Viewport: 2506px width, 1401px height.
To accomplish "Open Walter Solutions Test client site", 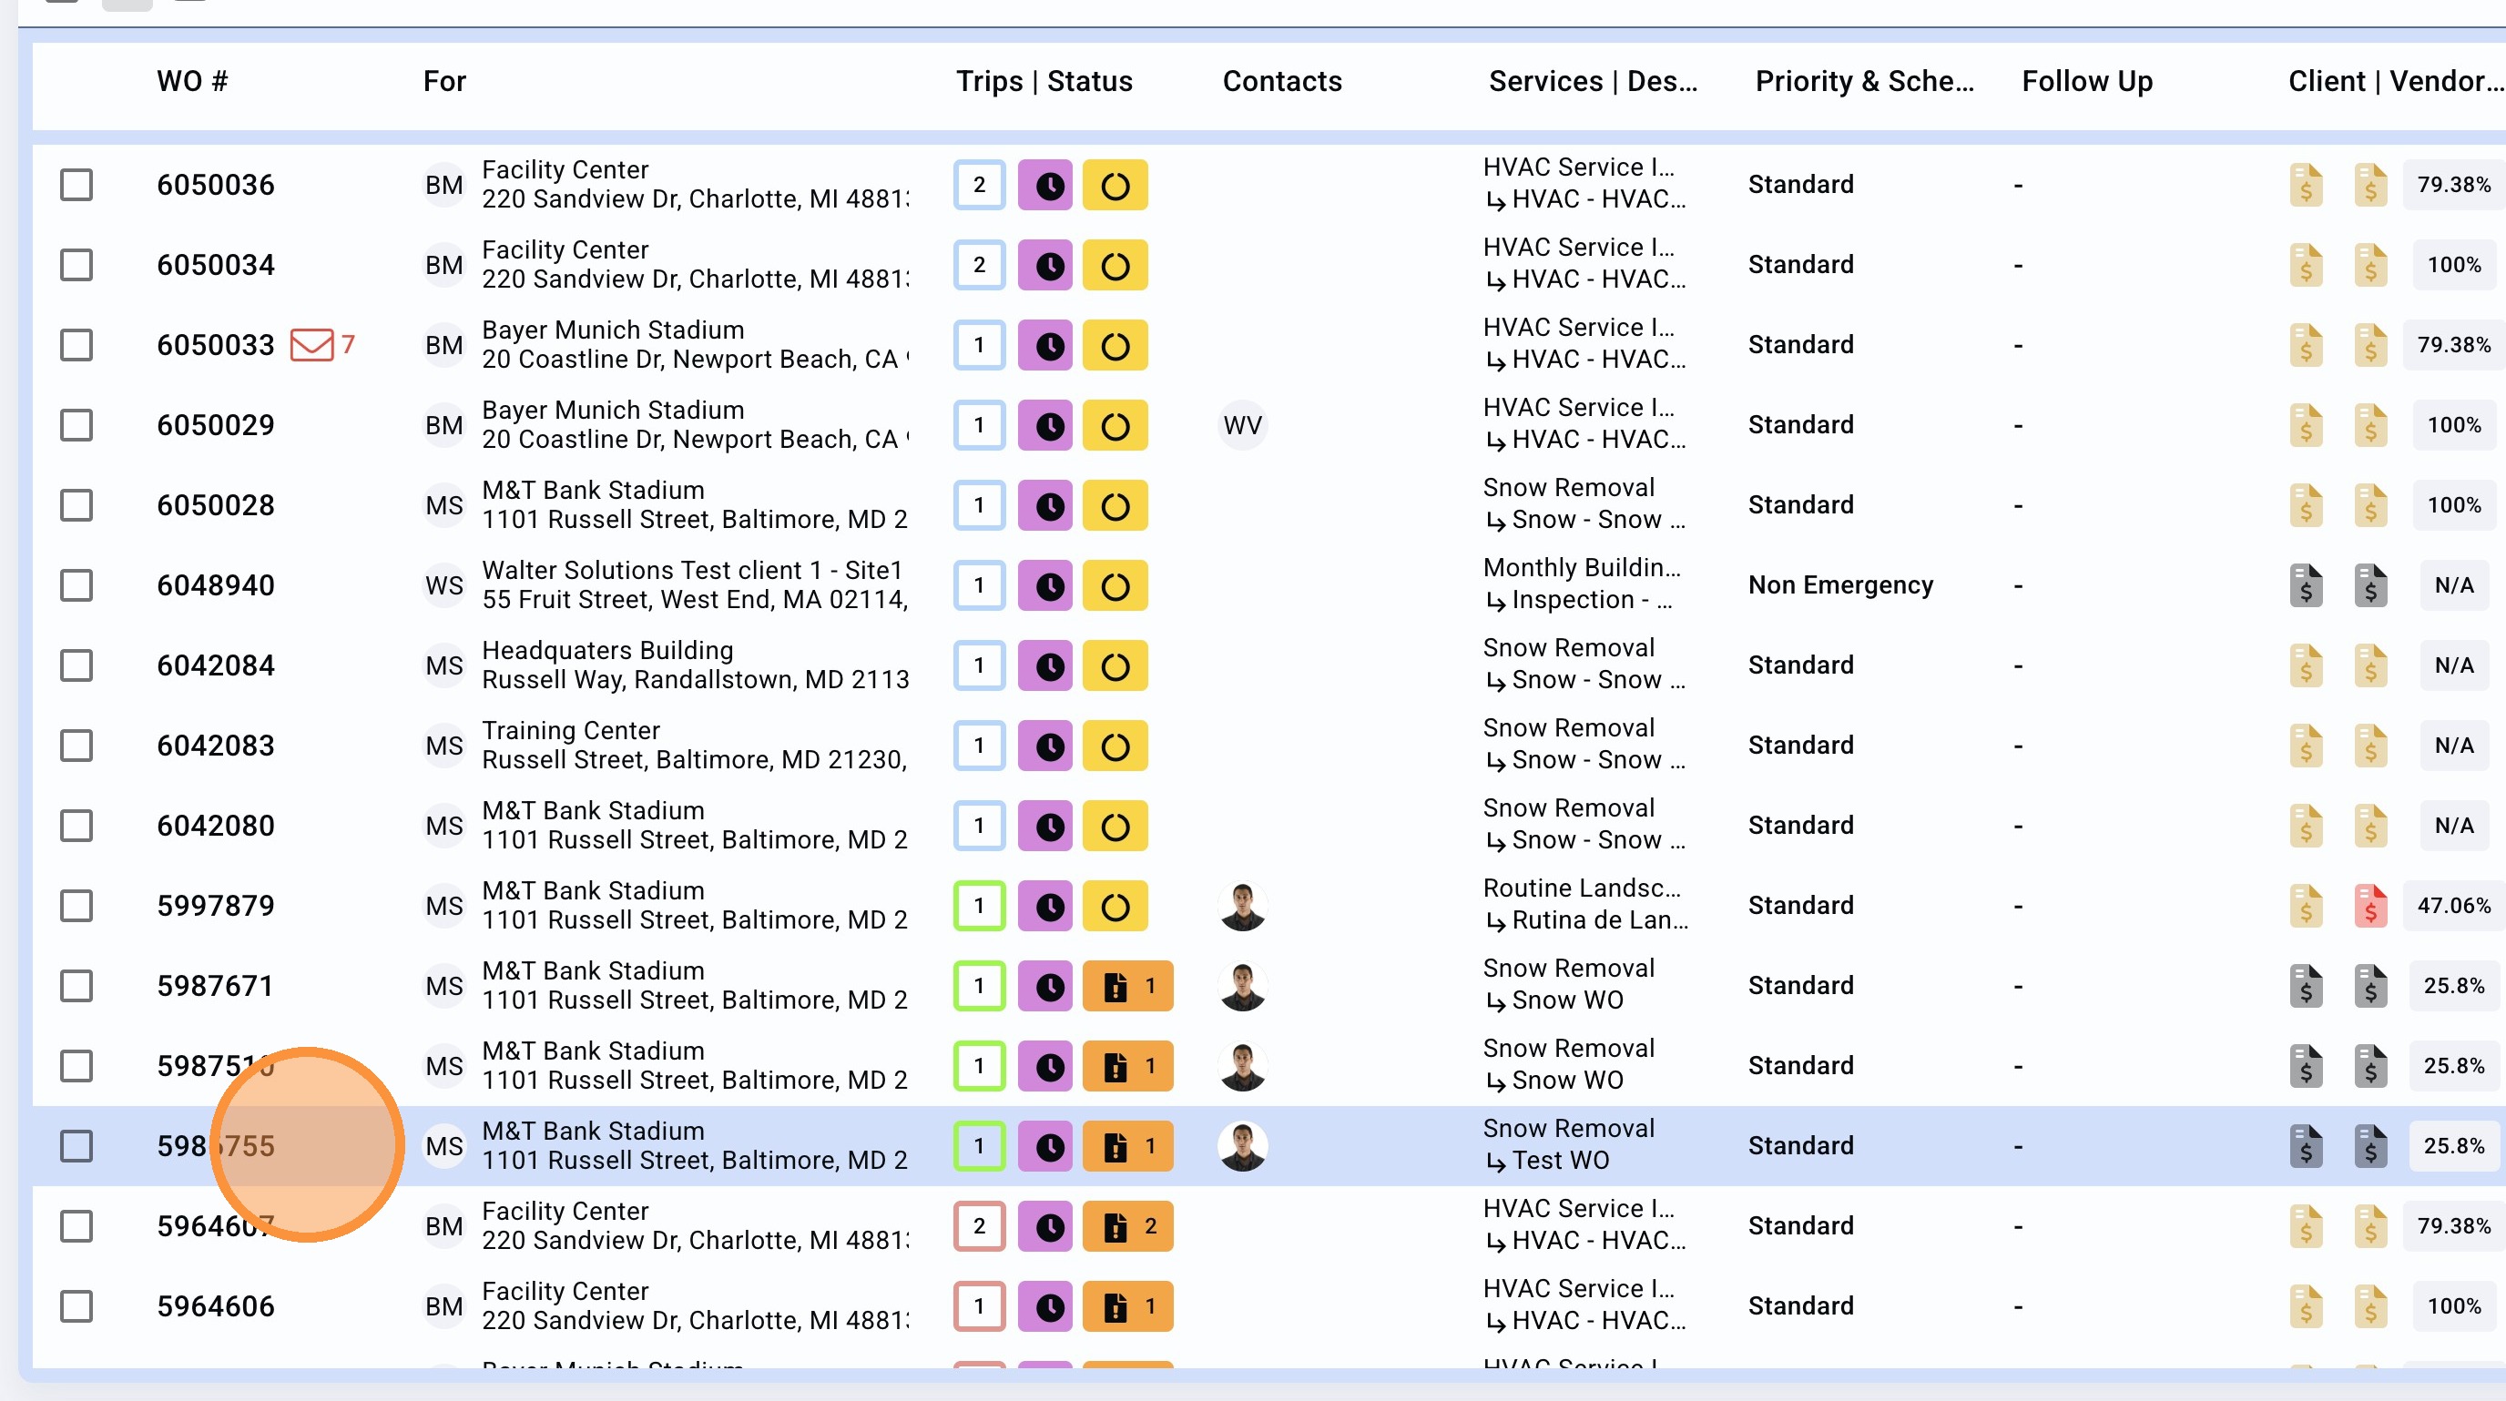I will (692, 571).
